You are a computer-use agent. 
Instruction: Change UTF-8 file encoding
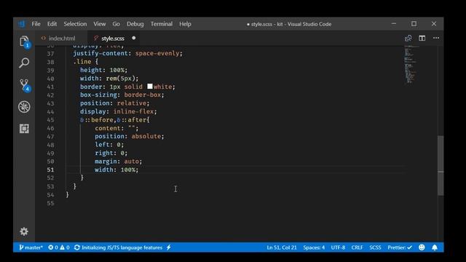(338, 247)
